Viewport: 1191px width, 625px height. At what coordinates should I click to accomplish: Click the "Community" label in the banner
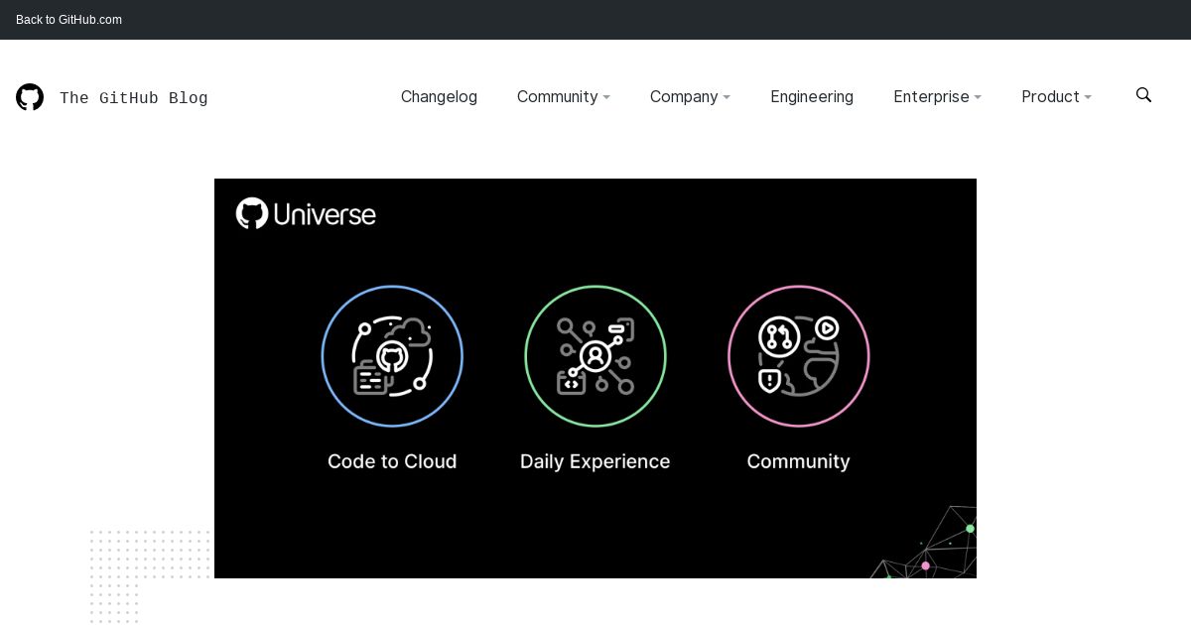(799, 461)
